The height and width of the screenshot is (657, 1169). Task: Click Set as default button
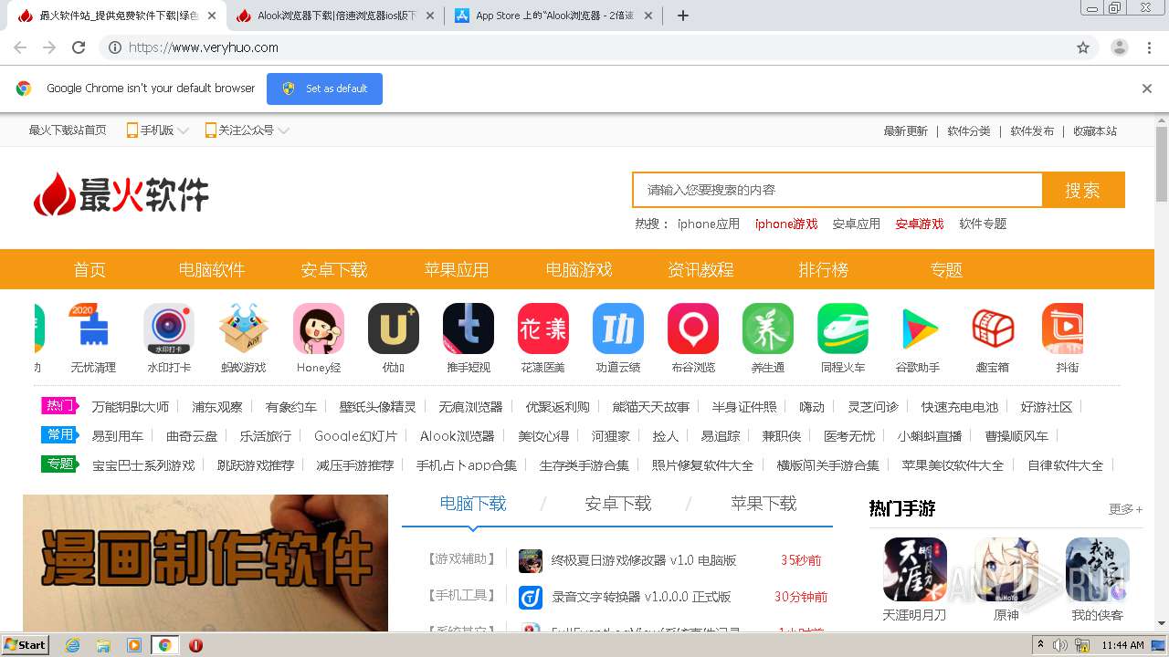tap(324, 89)
